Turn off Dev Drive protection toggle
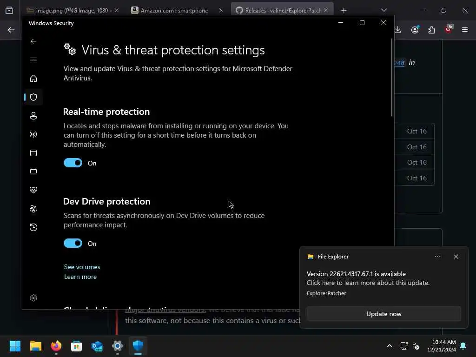Screen dimensions: 476x357 (73, 243)
